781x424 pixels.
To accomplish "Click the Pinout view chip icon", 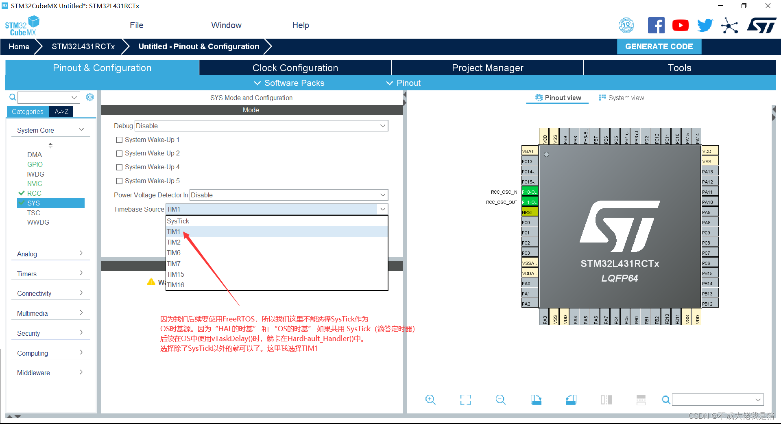I will [539, 98].
